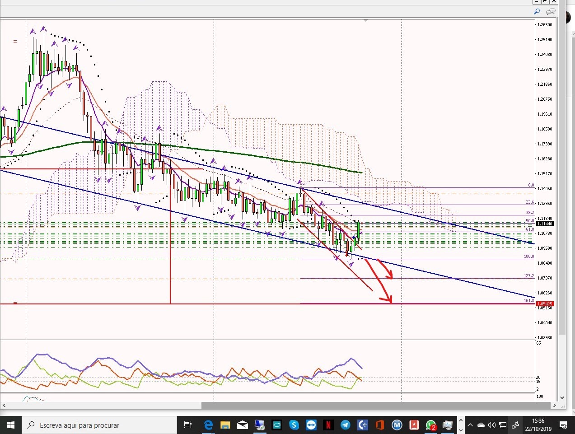Click the chart horizontal scrollbar left arrow
This screenshot has width=575, height=434.
click(x=4, y=406)
